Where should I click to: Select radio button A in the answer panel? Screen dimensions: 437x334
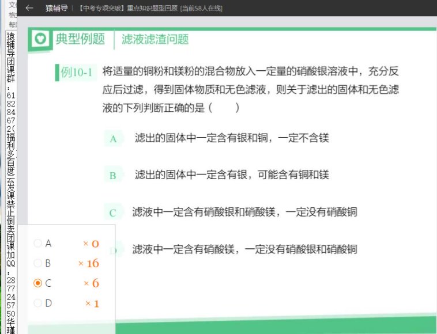(38, 244)
